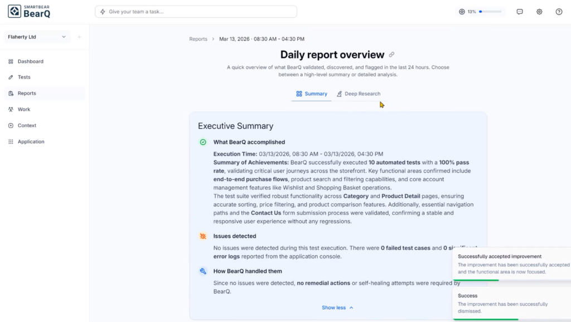Image resolution: width=571 pixels, height=322 pixels.
Task: Click the Issues detected bug icon
Action: tap(203, 236)
